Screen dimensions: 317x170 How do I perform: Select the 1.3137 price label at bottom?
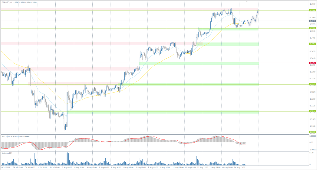click(x=312, y=132)
